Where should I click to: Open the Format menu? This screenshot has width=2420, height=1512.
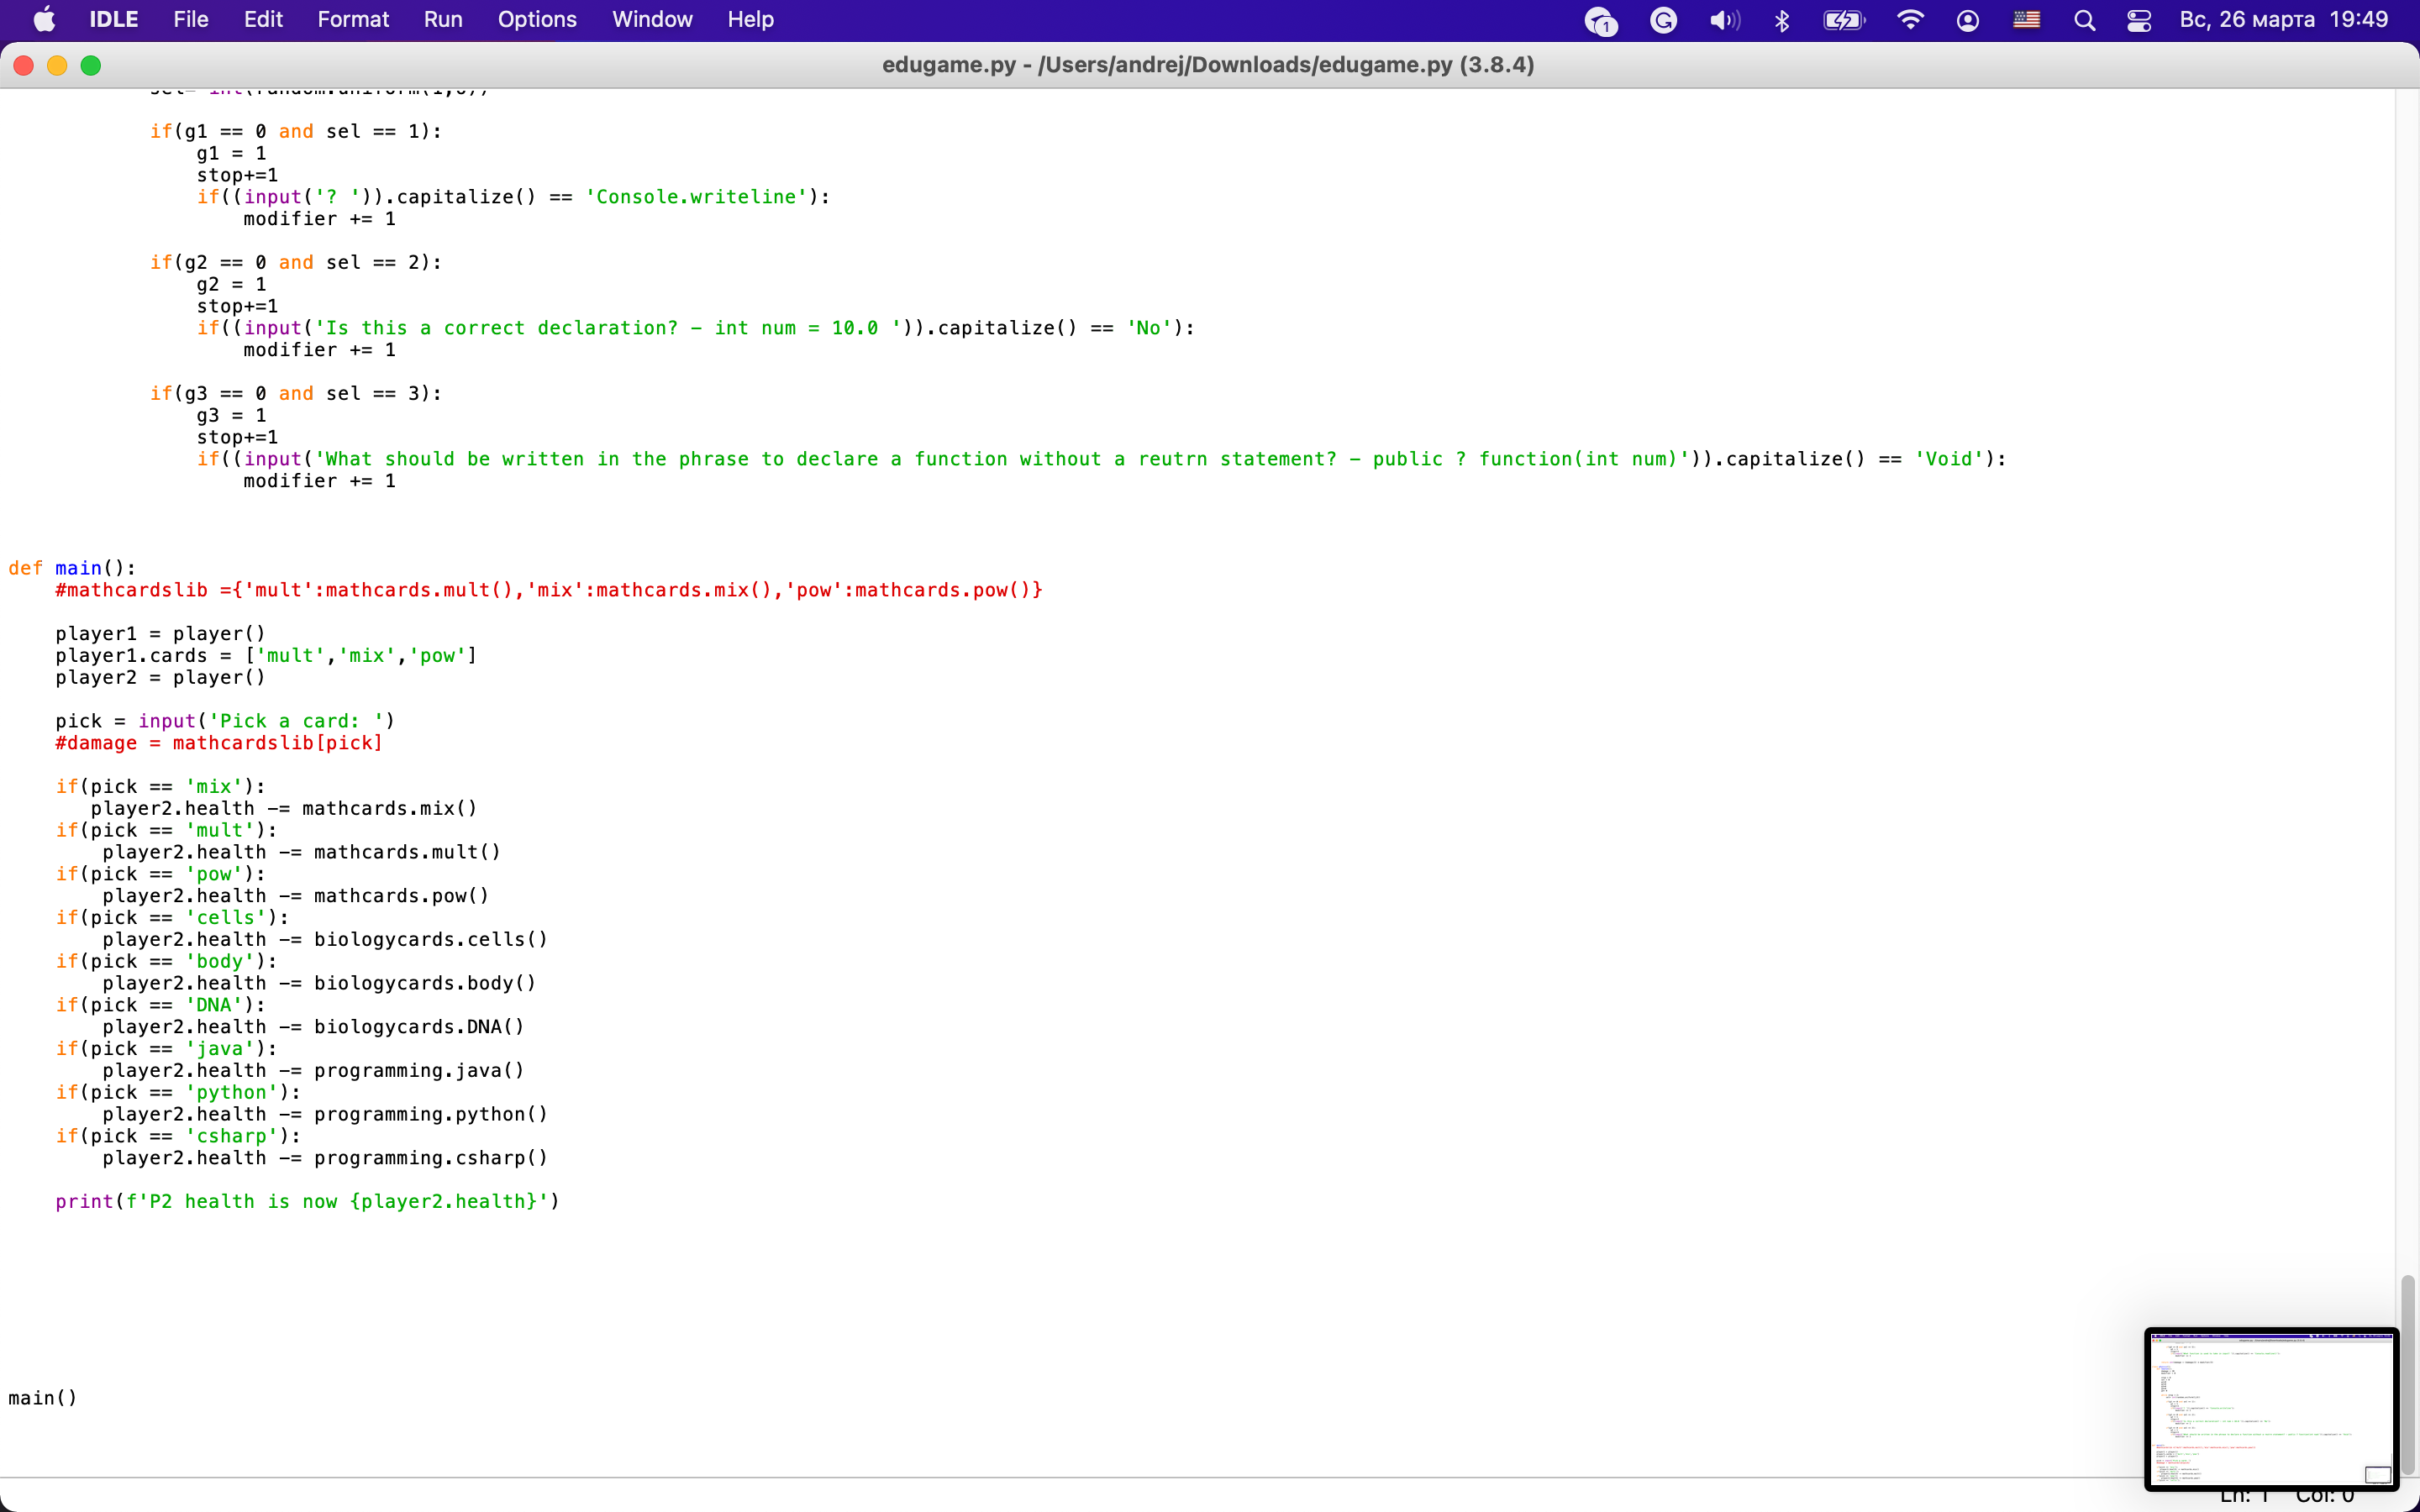click(x=353, y=20)
